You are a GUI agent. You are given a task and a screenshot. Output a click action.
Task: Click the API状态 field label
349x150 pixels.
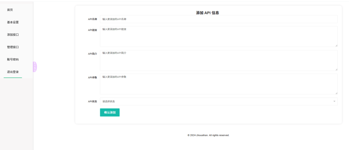point(93,102)
